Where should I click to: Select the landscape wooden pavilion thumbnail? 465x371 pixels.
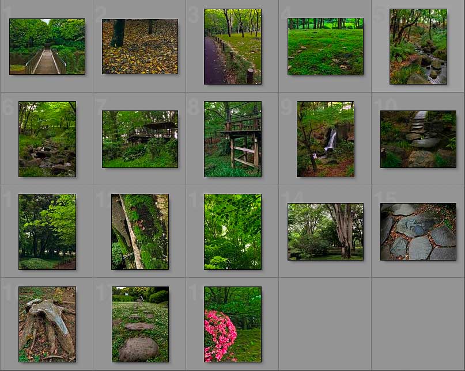(140, 139)
